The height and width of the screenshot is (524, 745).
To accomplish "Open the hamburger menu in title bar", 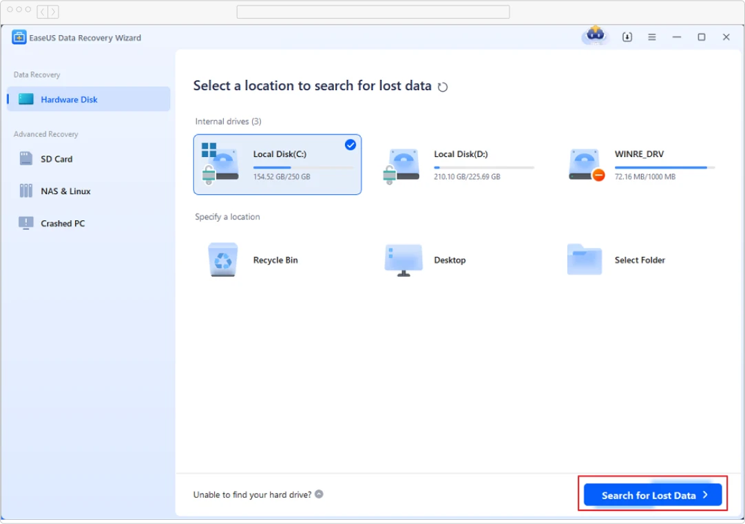I will 651,36.
